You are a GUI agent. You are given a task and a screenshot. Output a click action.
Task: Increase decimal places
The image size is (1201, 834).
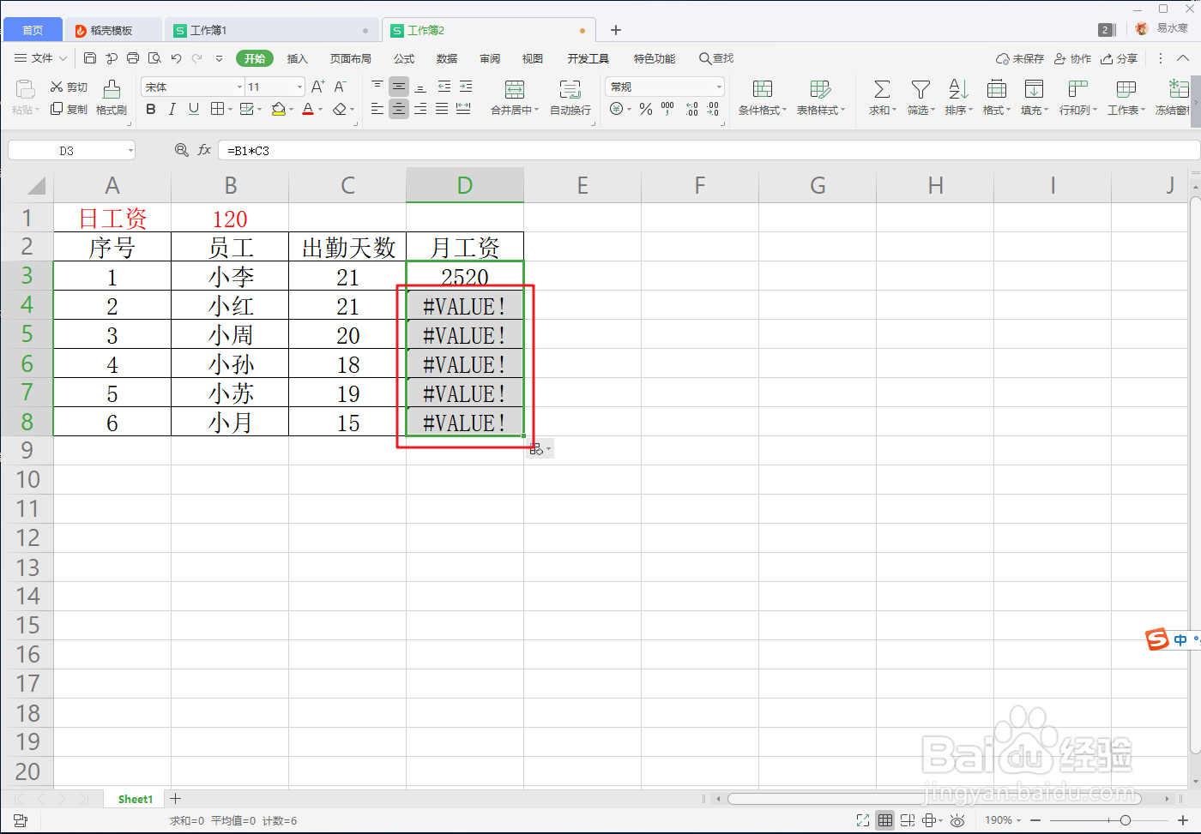692,109
